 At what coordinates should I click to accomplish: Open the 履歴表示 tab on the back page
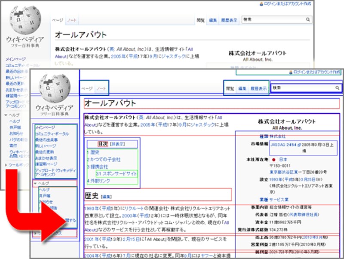[x=229, y=20]
